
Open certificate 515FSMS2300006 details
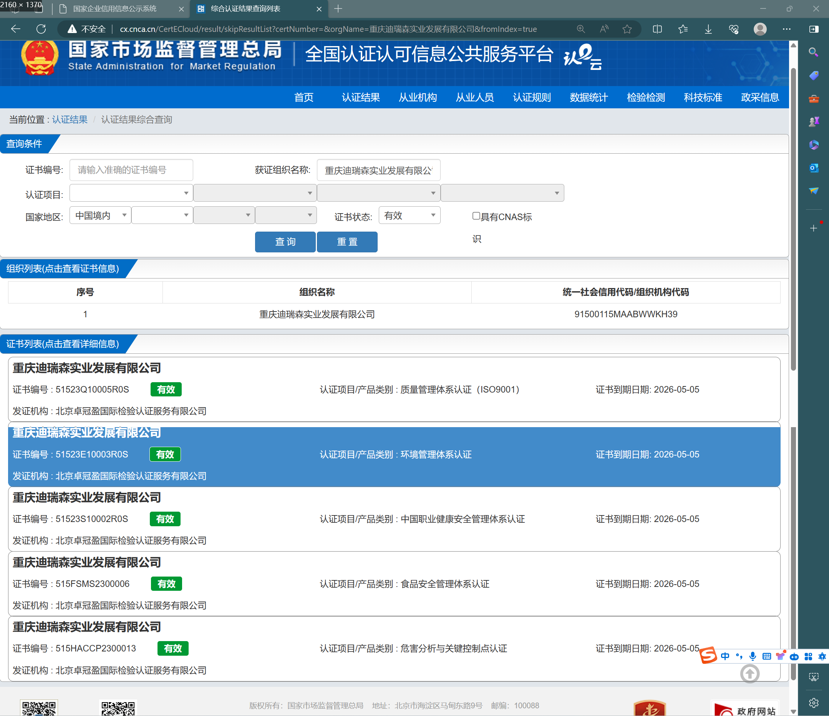(394, 583)
